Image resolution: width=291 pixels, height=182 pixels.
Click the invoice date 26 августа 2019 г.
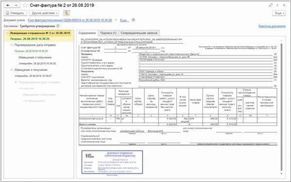[x=145, y=48]
